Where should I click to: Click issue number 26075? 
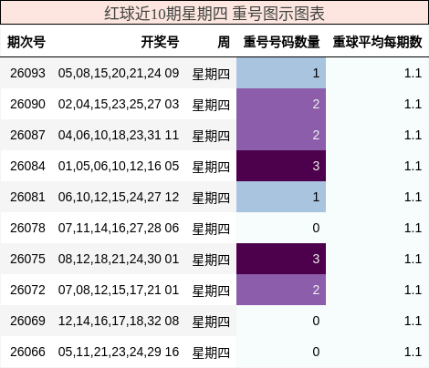pyautogui.click(x=27, y=259)
